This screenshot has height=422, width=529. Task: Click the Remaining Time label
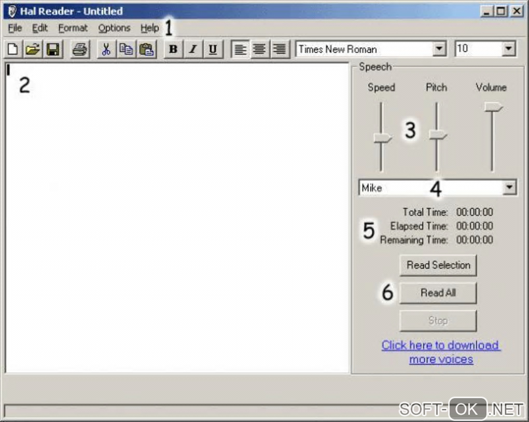tap(414, 240)
